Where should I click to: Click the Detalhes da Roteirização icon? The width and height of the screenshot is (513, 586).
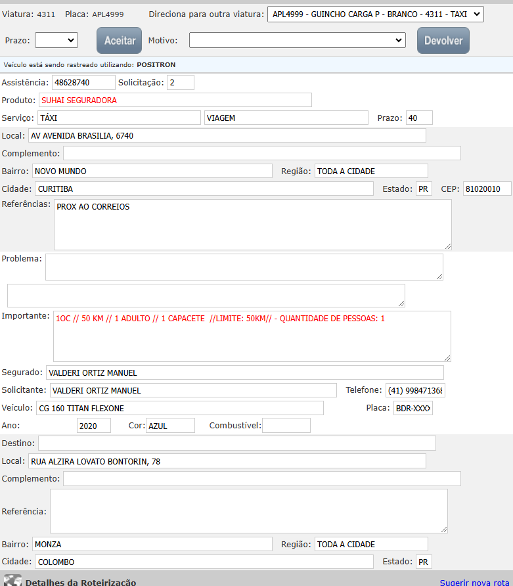click(12, 581)
